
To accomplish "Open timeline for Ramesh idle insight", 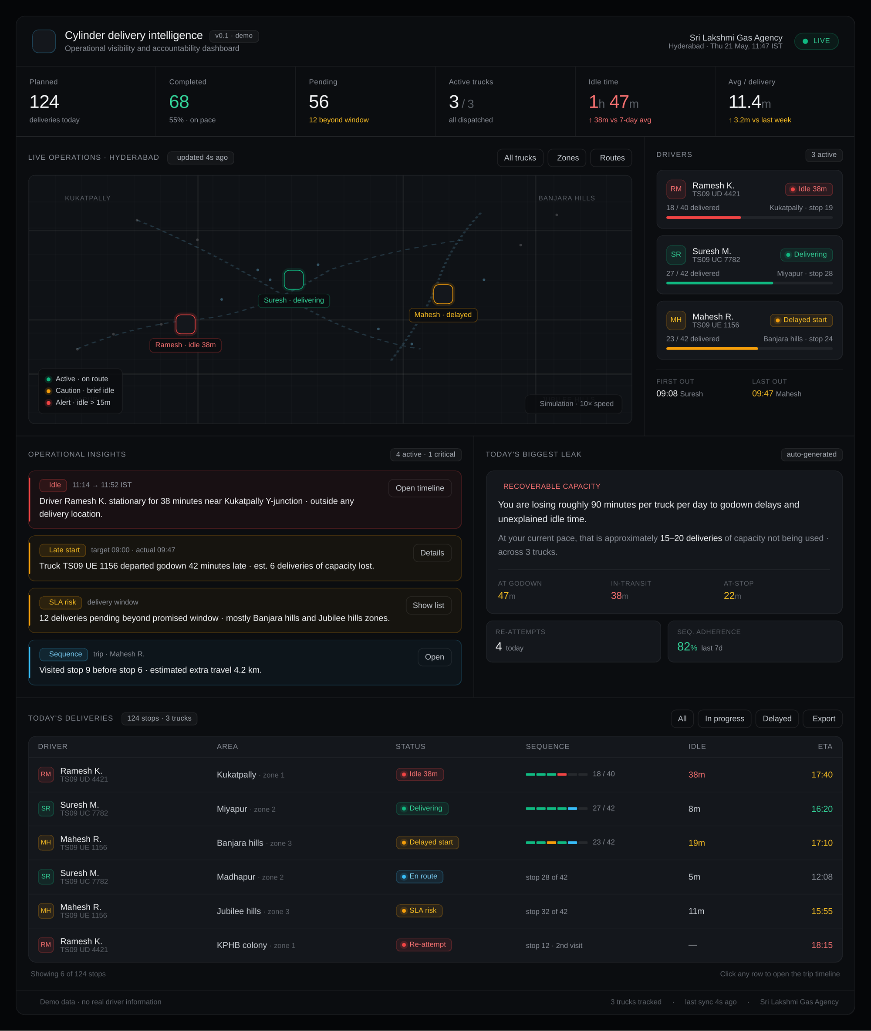I will tap(420, 488).
